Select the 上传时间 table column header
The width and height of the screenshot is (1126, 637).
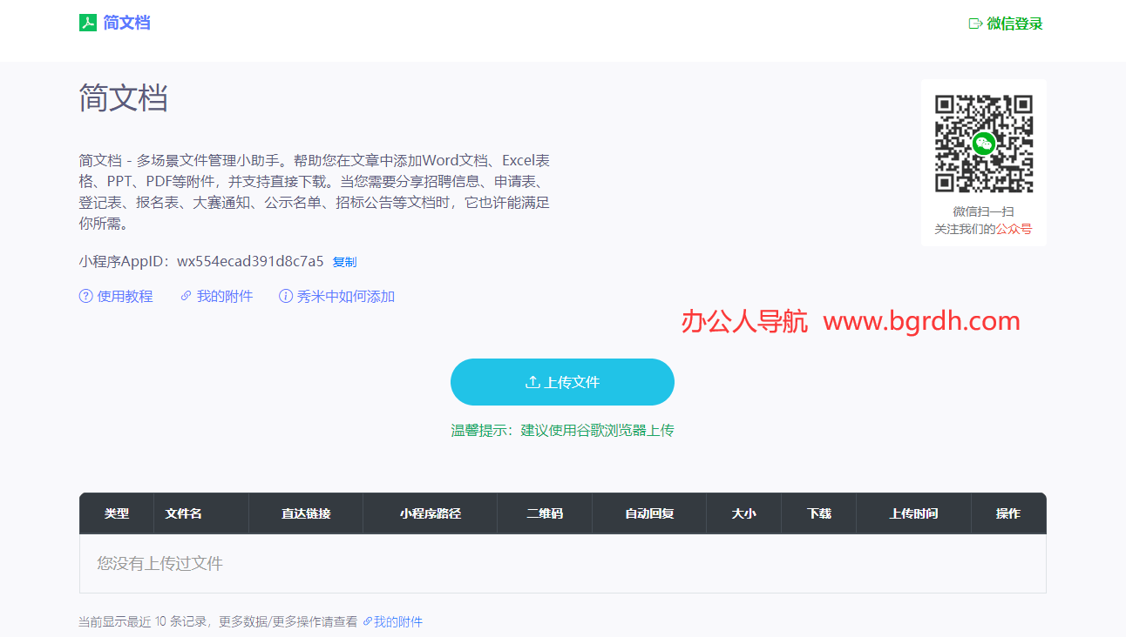[912, 513]
